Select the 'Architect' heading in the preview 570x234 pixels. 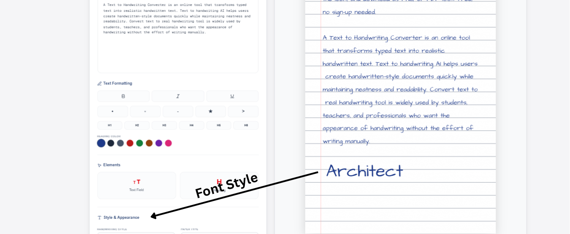click(364, 171)
